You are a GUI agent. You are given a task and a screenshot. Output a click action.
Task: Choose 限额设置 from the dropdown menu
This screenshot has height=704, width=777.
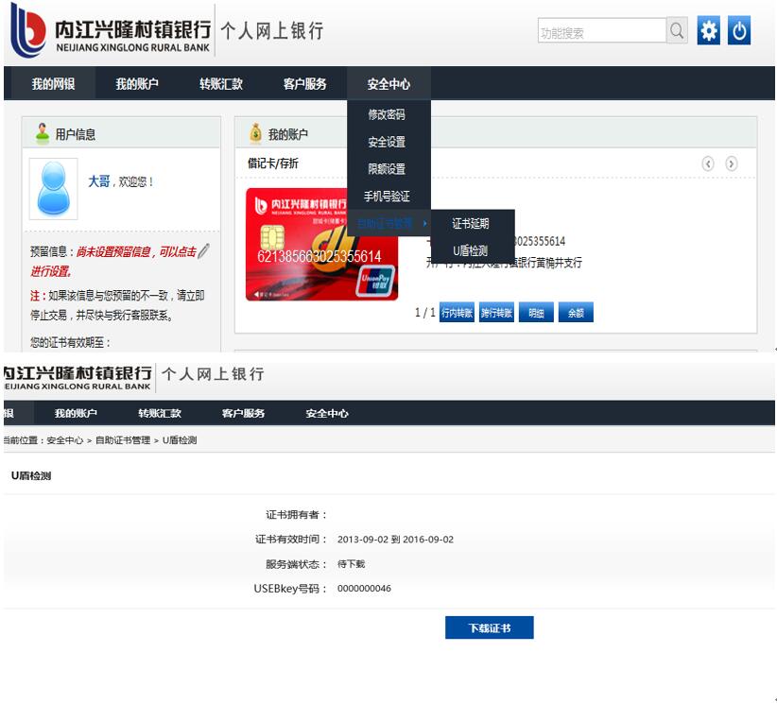pos(387,169)
